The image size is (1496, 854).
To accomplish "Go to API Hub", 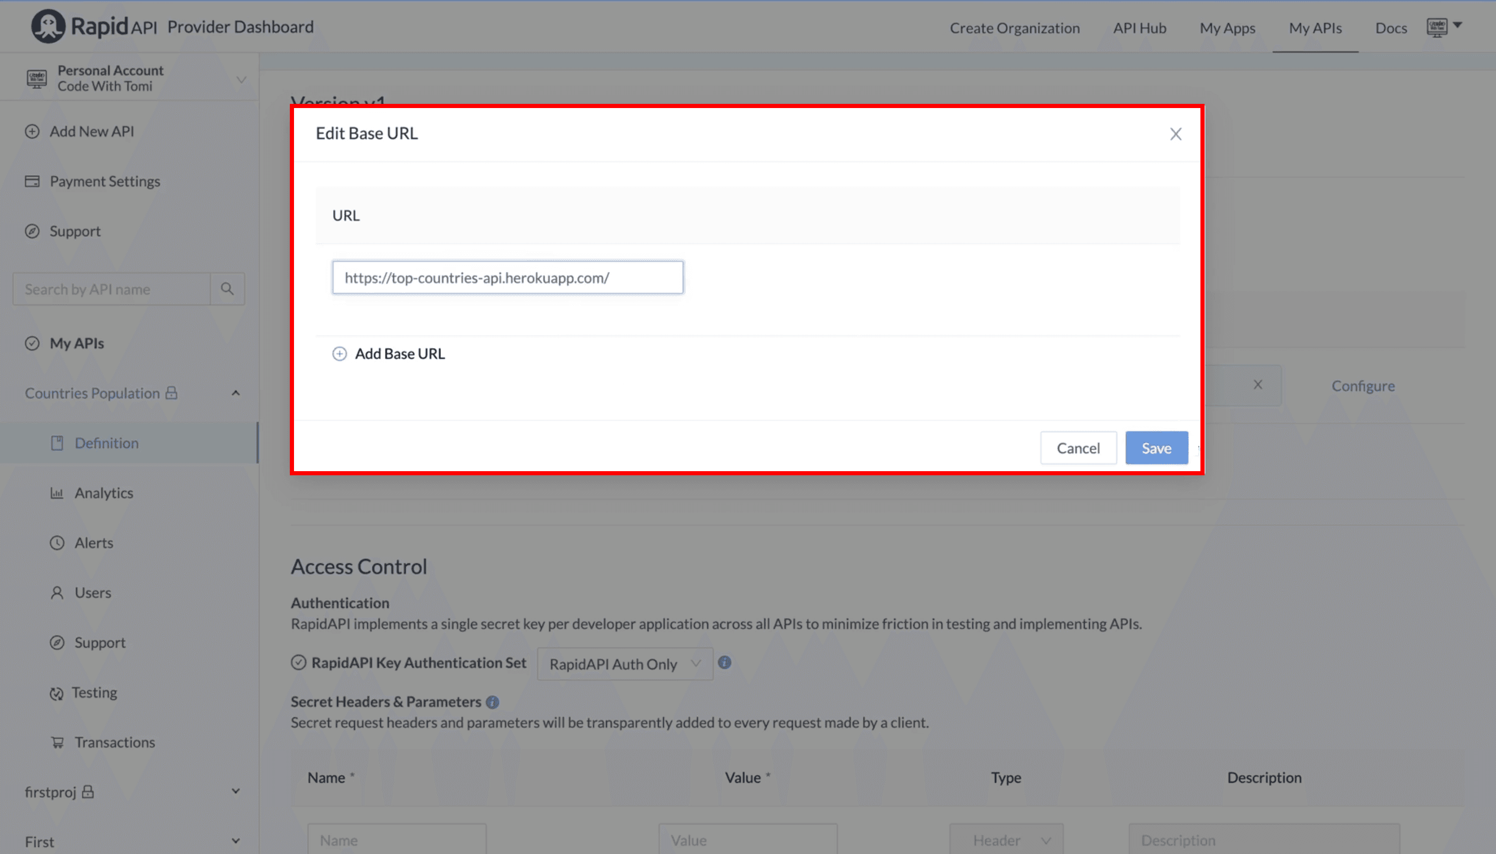I will pos(1140,28).
